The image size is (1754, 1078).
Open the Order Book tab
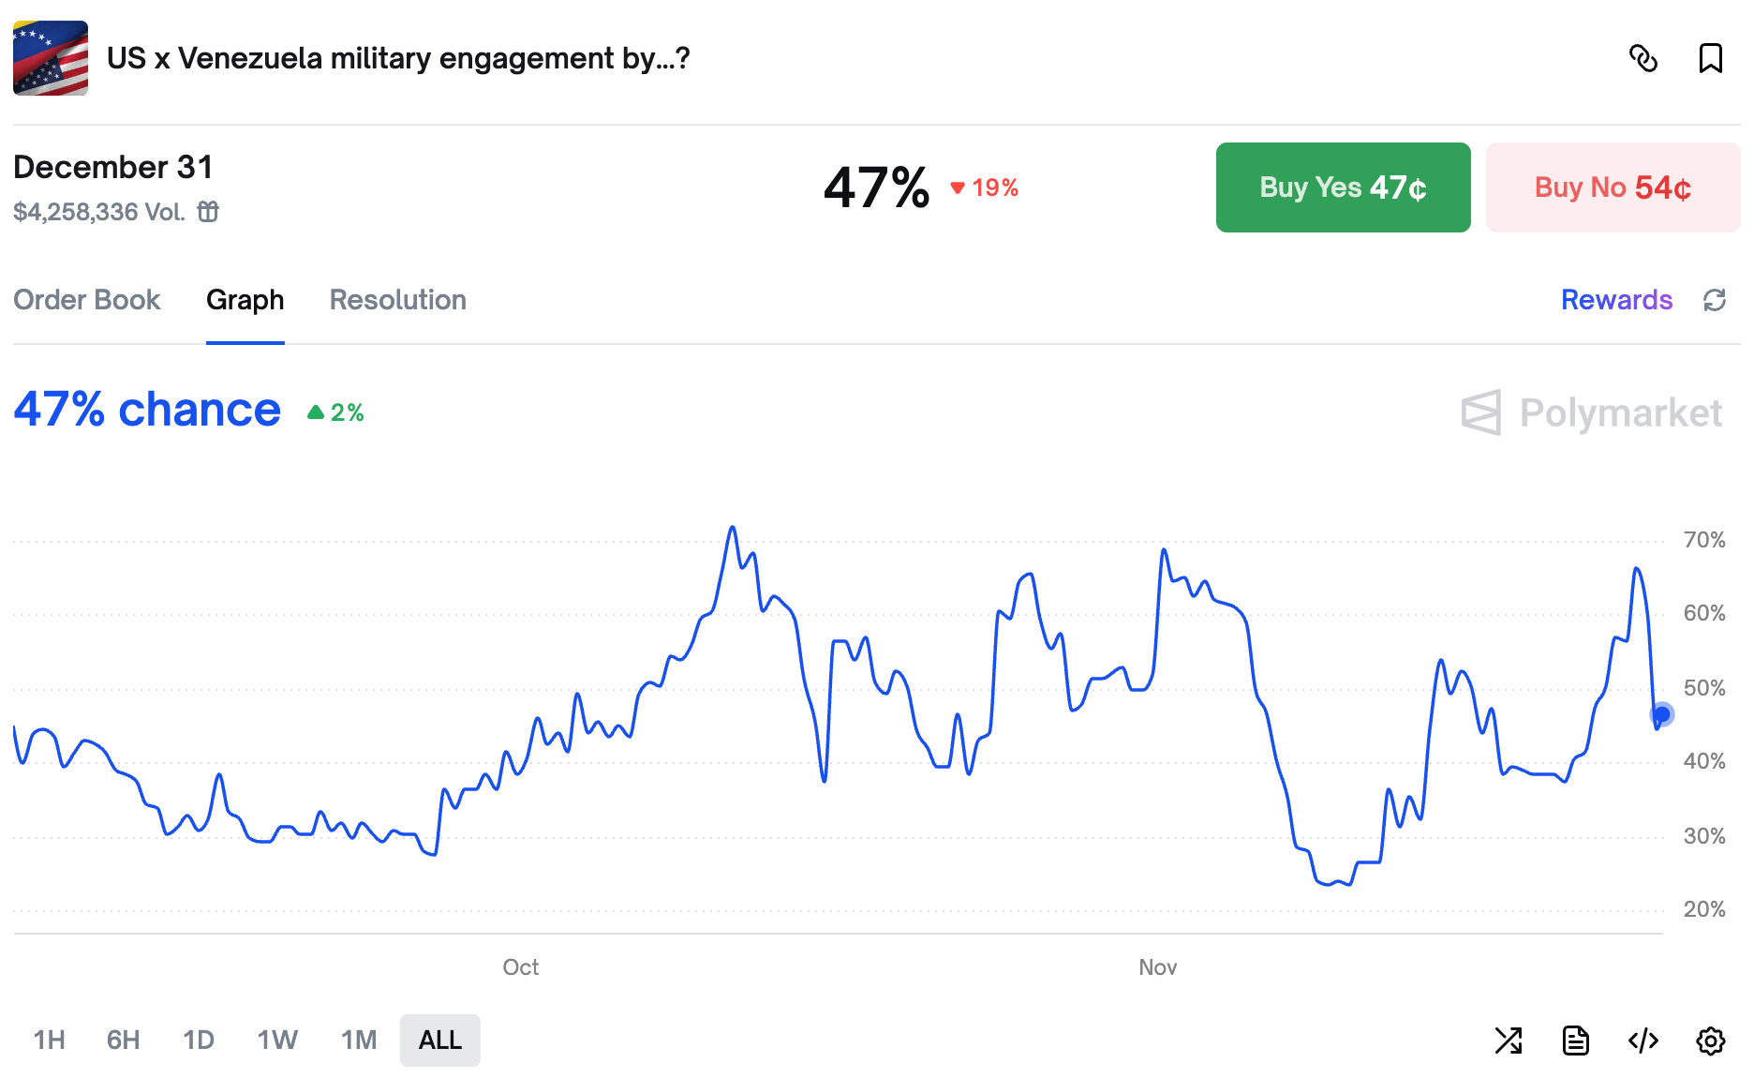(87, 300)
